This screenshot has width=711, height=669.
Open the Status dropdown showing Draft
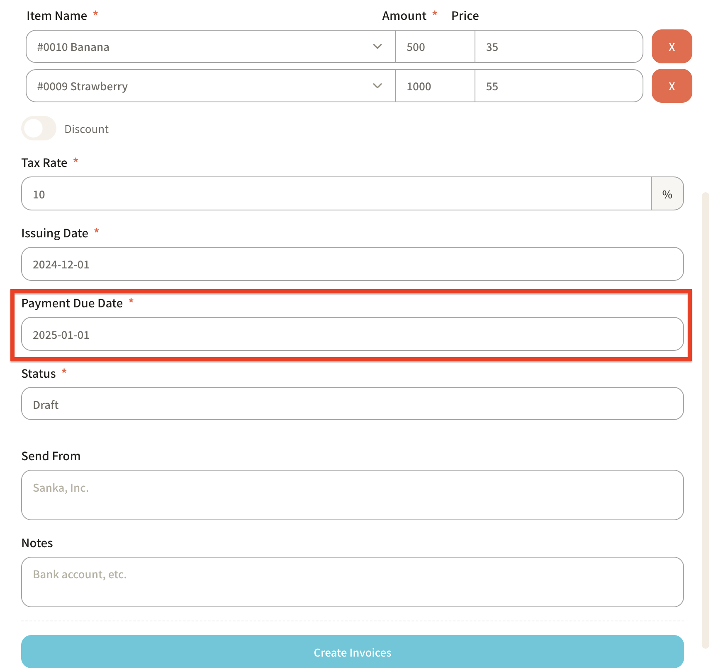pyautogui.click(x=352, y=404)
